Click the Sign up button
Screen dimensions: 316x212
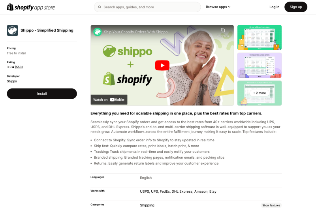296,7
